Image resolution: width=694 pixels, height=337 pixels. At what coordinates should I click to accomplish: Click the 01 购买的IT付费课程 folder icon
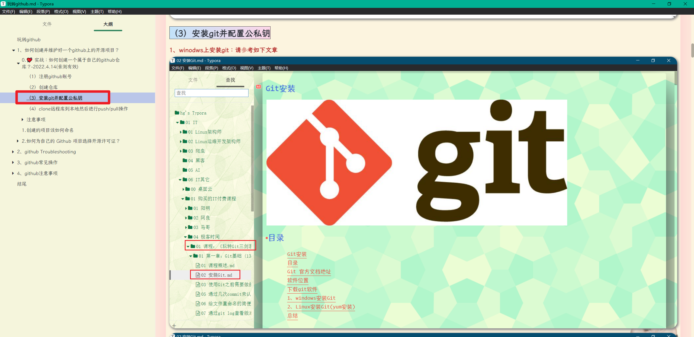pyautogui.click(x=188, y=198)
